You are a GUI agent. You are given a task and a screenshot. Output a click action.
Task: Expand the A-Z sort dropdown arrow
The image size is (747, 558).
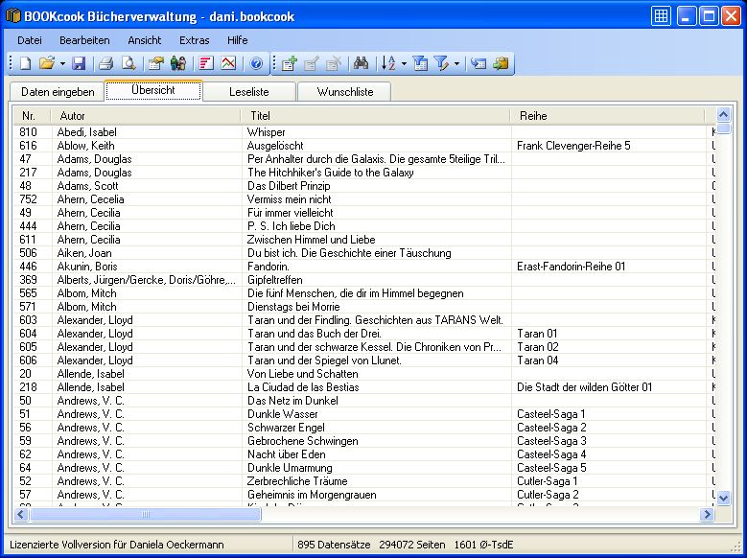pos(404,64)
